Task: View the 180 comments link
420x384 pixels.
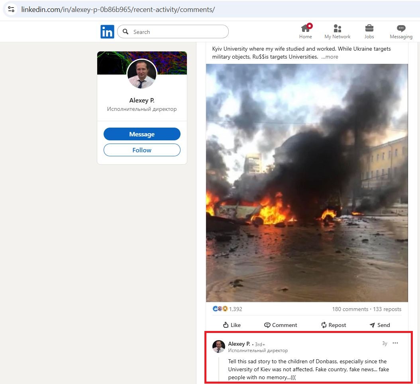Action: [x=350, y=309]
